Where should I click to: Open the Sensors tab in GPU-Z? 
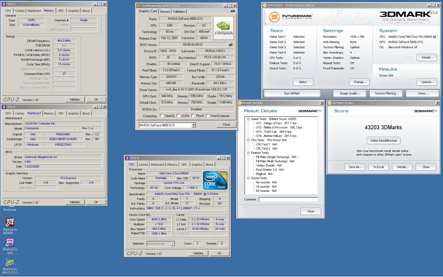pos(165,12)
